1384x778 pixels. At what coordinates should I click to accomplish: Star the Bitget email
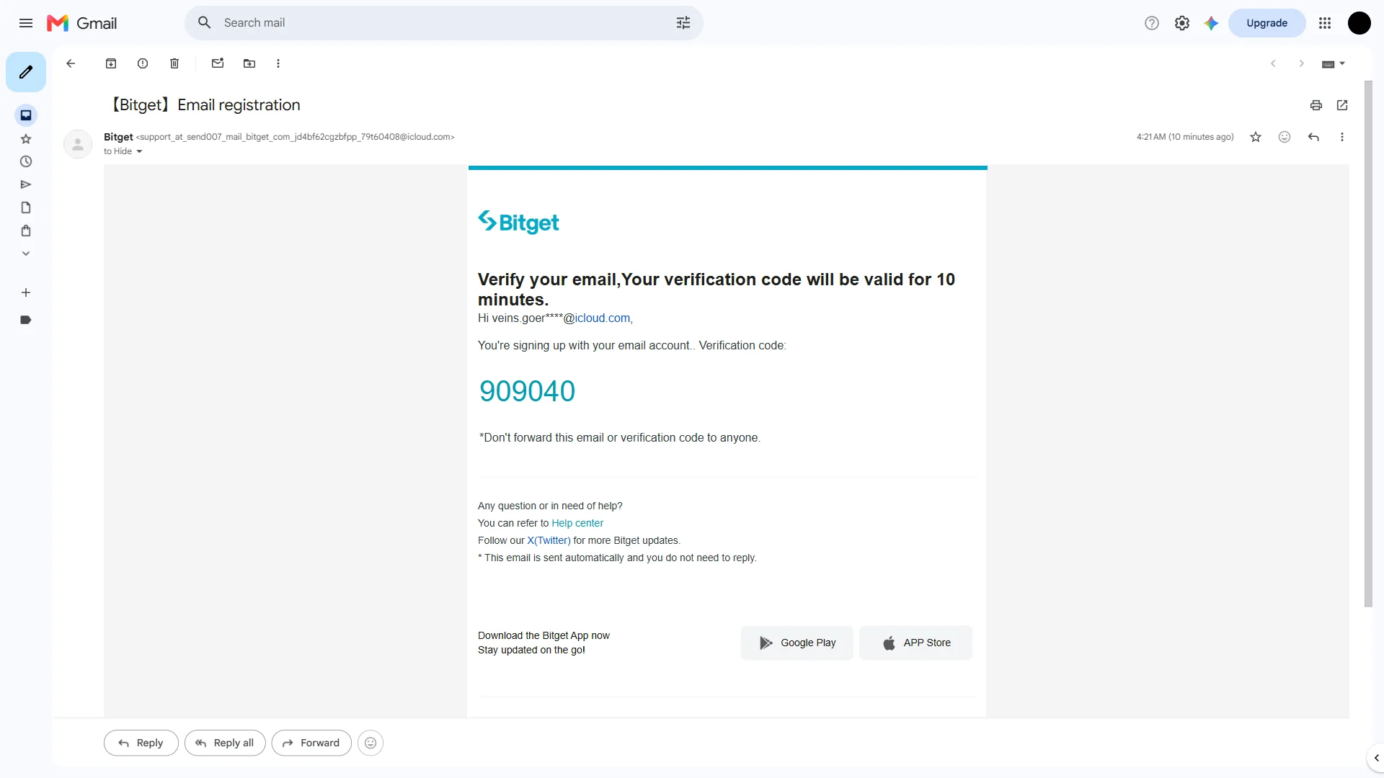click(1256, 137)
